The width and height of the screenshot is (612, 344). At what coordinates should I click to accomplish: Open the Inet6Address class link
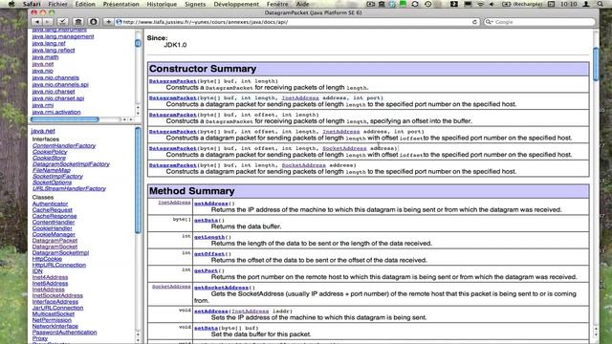(x=50, y=283)
